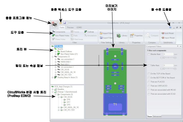Click plus button on Shorter than slider
This screenshot has width=183, height=122.
tap(175, 58)
